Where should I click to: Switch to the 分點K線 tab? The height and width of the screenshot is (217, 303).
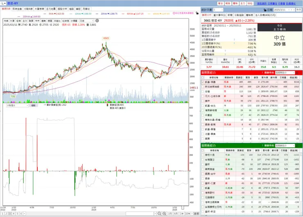[28, 9]
